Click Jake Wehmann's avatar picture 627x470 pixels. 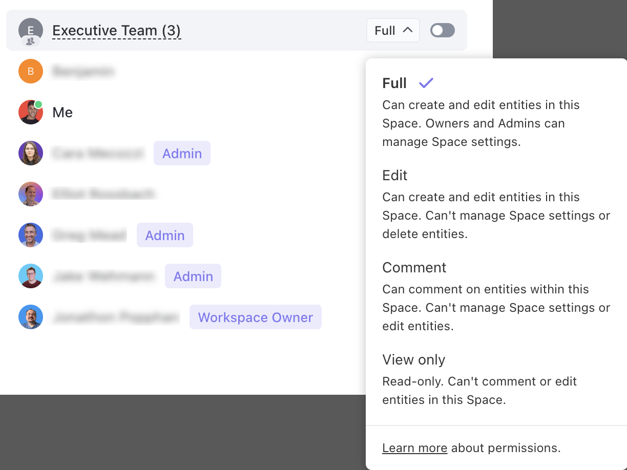pyautogui.click(x=30, y=276)
